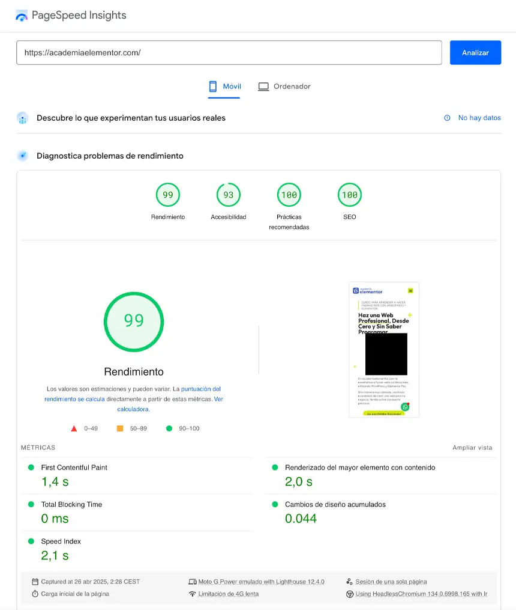Viewport: 516px width, 610px height.
Task: Select the Rendimiento 99 score gauge
Action: [168, 195]
